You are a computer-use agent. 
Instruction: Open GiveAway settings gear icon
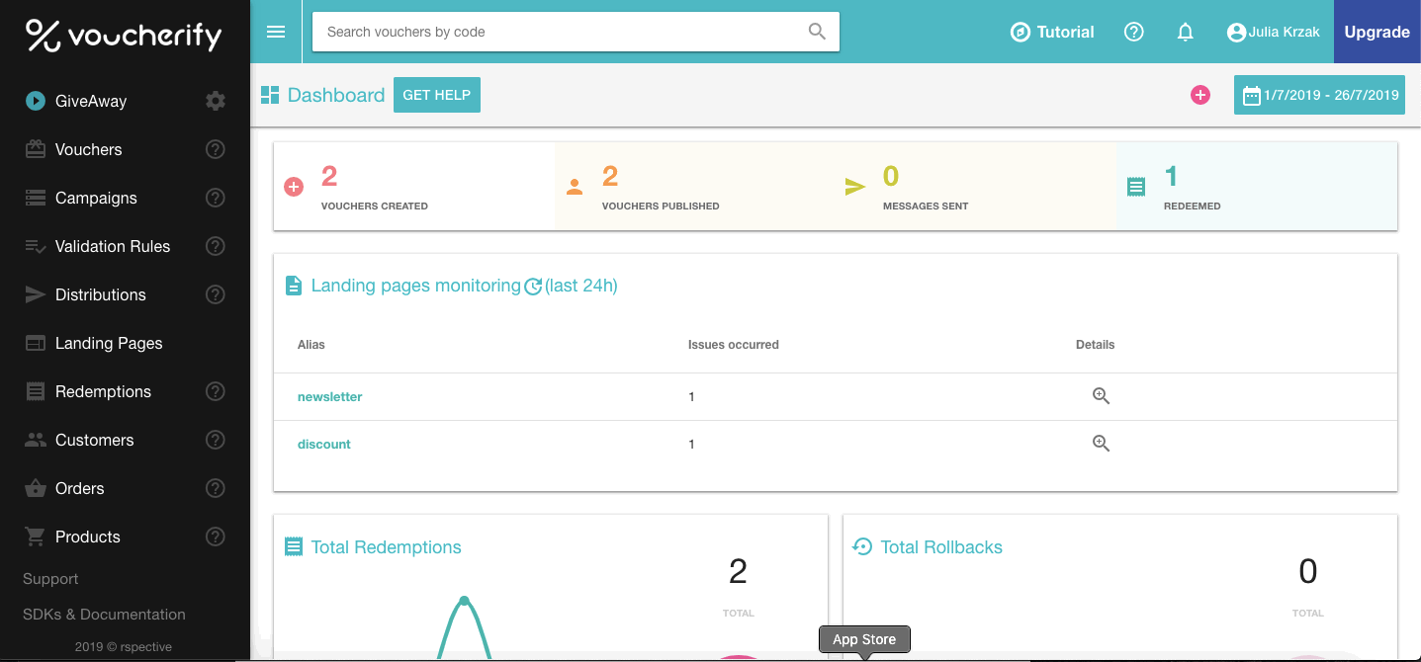216,101
